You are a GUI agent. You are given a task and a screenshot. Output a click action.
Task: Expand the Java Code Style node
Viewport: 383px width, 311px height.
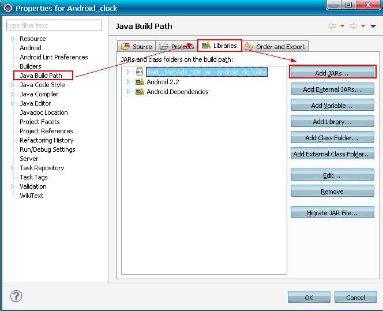click(13, 85)
